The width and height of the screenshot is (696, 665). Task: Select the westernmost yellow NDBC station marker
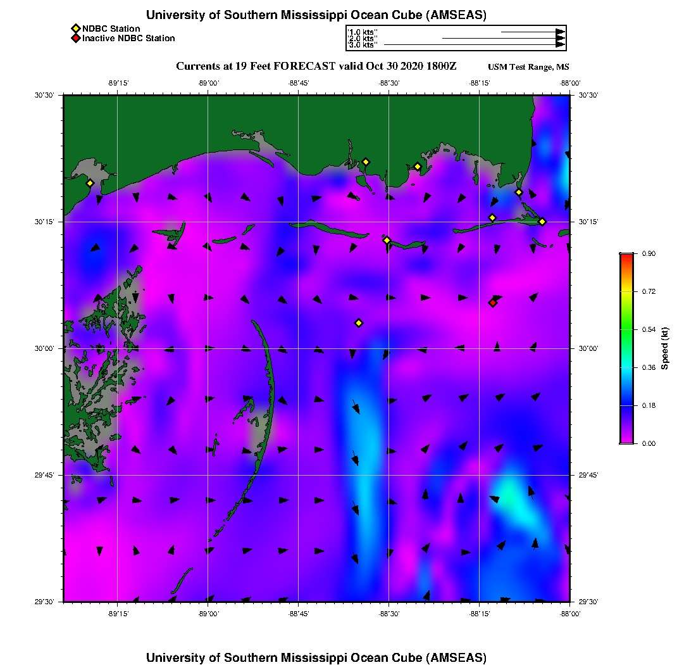pyautogui.click(x=90, y=183)
